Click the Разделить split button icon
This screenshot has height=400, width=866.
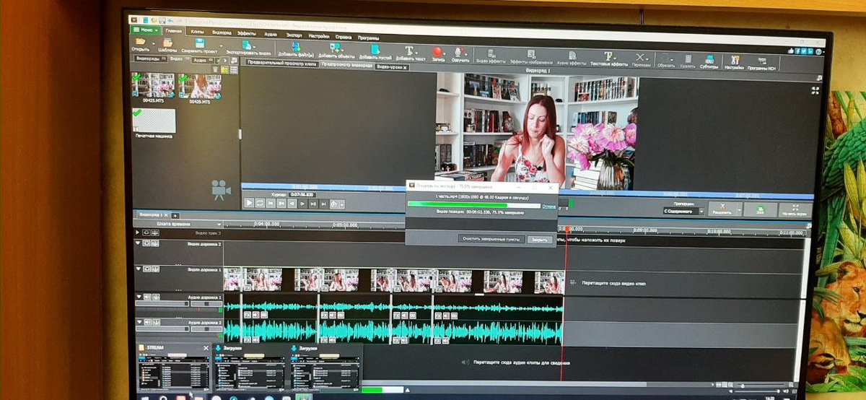pyautogui.click(x=721, y=209)
